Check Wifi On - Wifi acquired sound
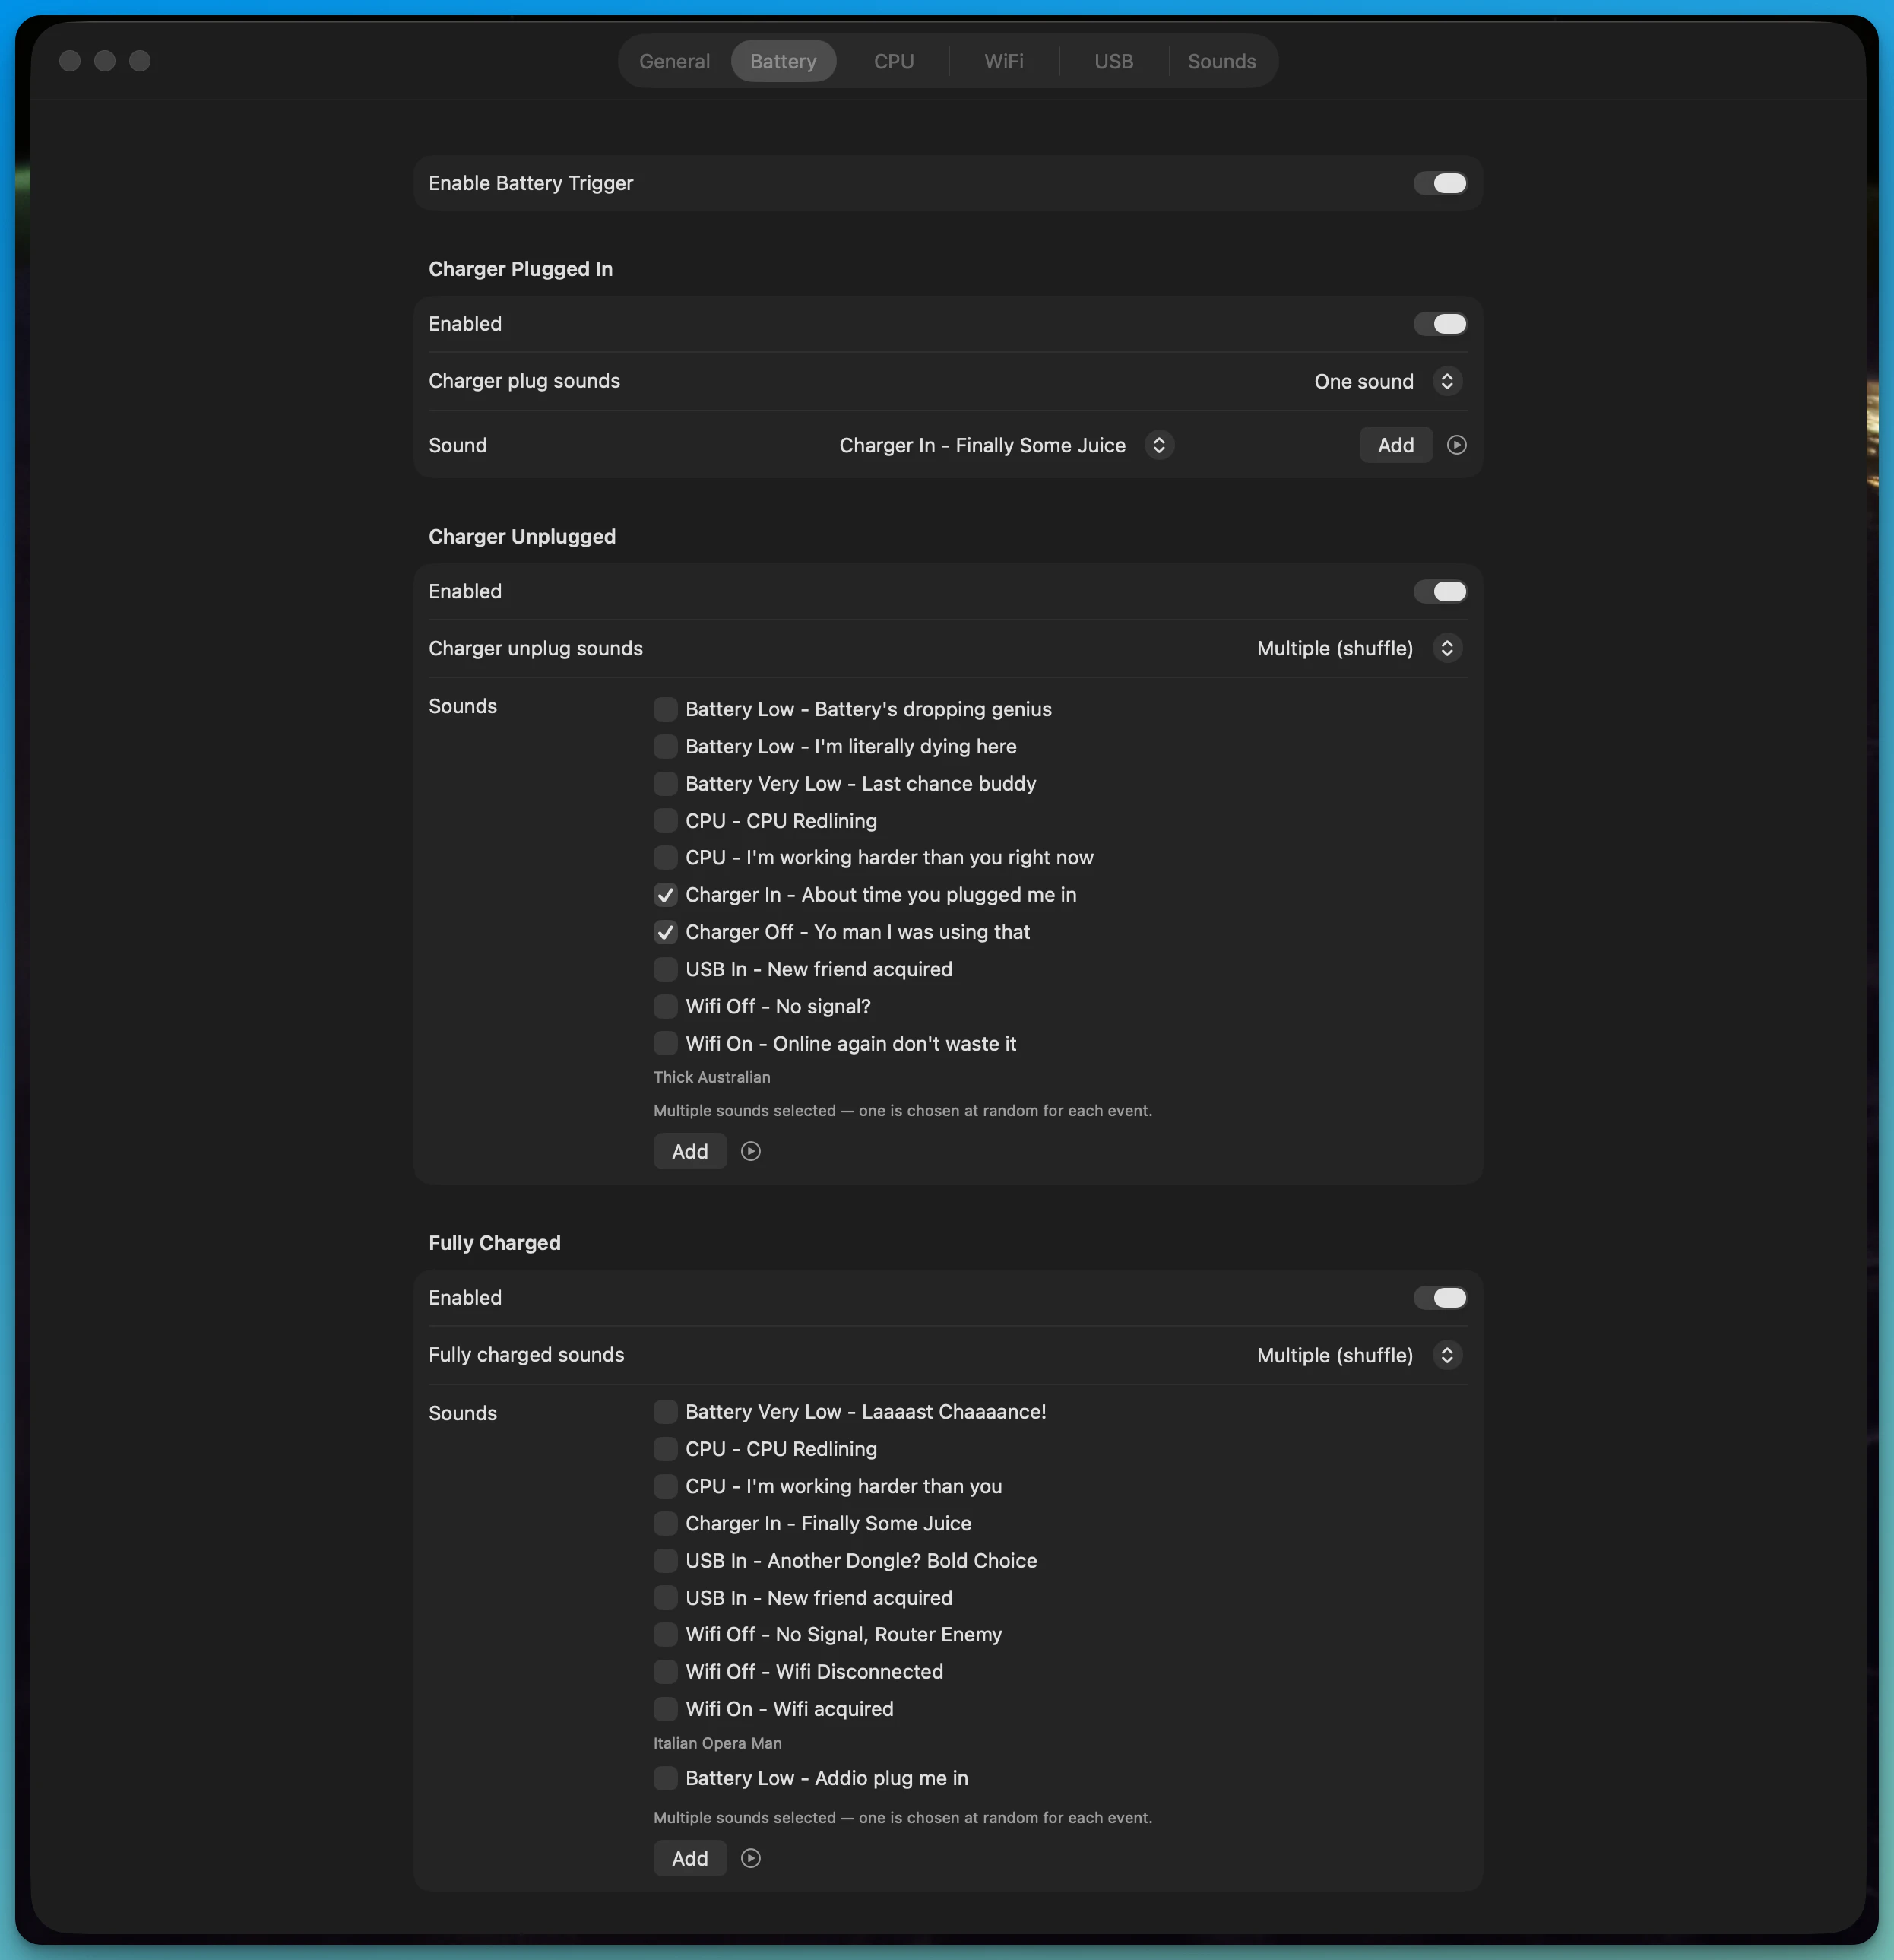The image size is (1894, 1960). [x=666, y=1709]
